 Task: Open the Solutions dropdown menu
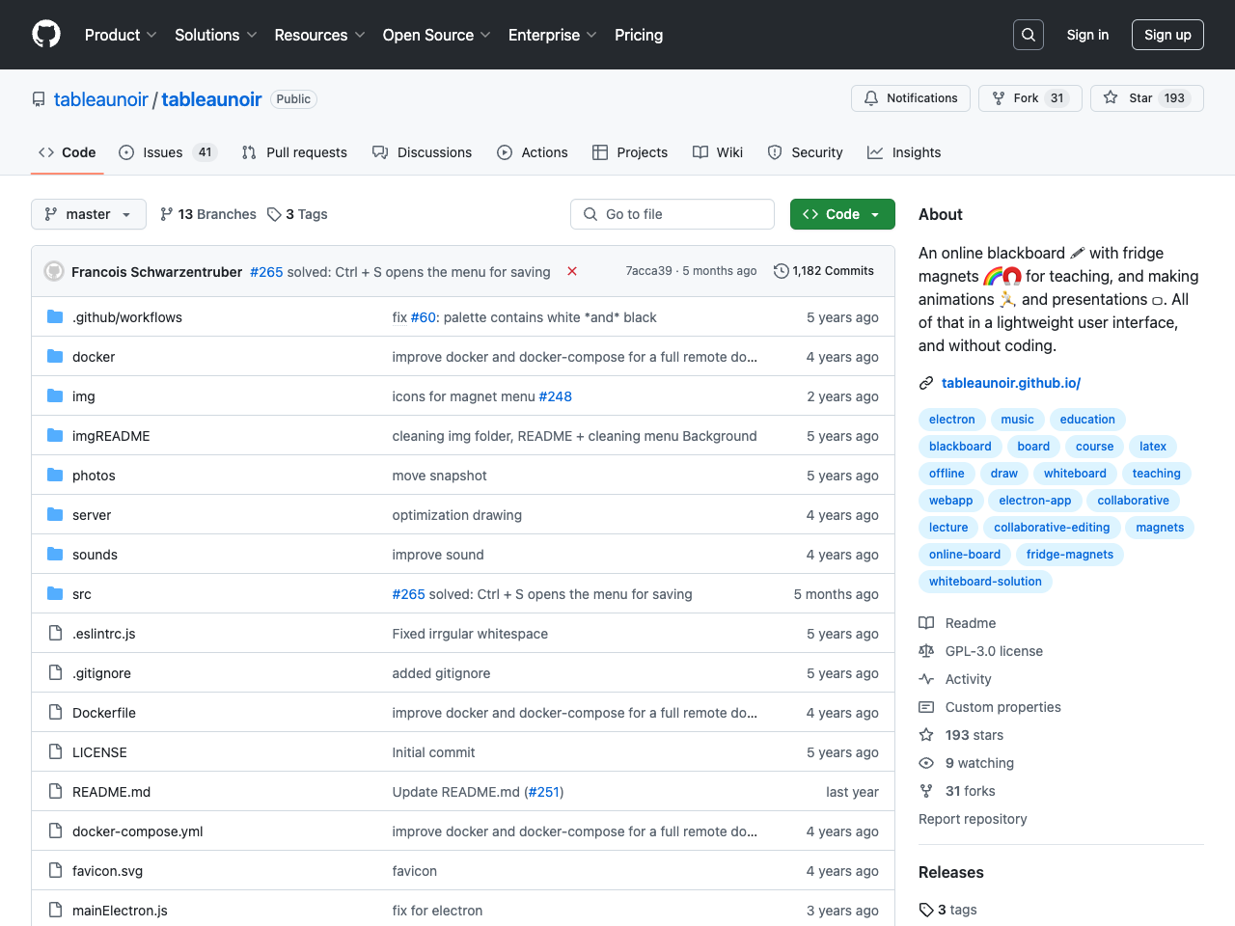click(x=216, y=35)
